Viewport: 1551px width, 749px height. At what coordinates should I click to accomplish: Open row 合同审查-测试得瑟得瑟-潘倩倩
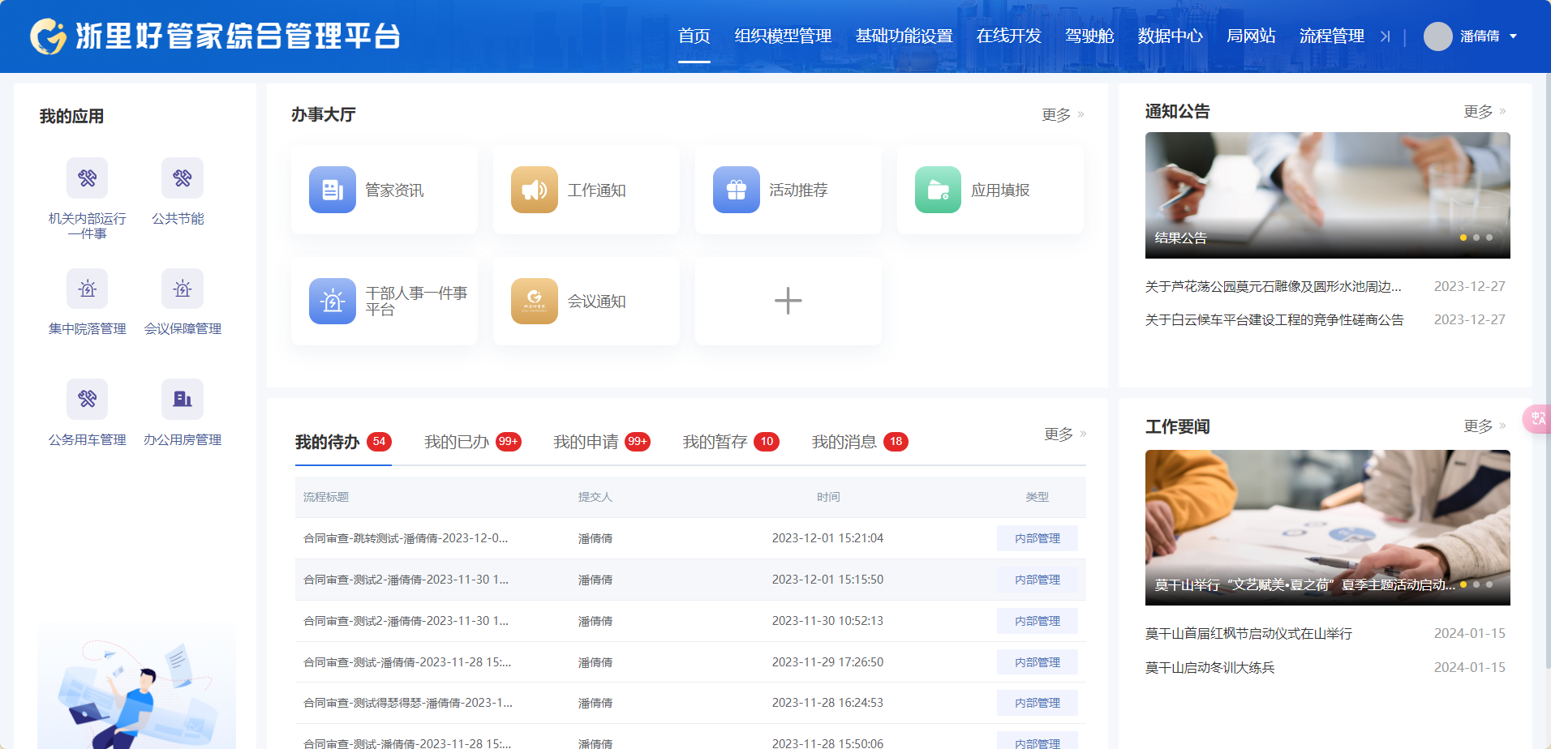click(x=690, y=703)
